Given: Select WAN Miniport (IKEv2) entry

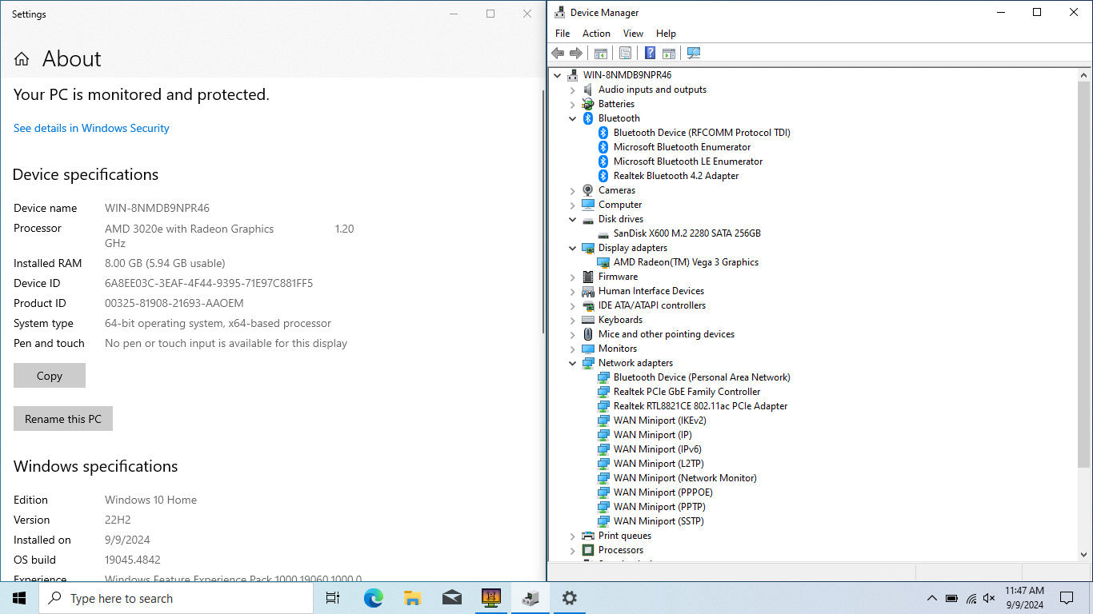Looking at the screenshot, I should 659,421.
